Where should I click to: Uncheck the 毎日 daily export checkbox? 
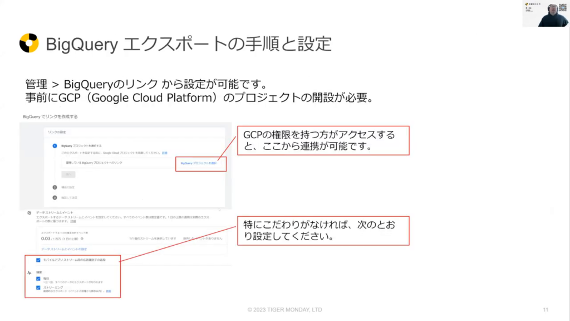[x=38, y=279]
